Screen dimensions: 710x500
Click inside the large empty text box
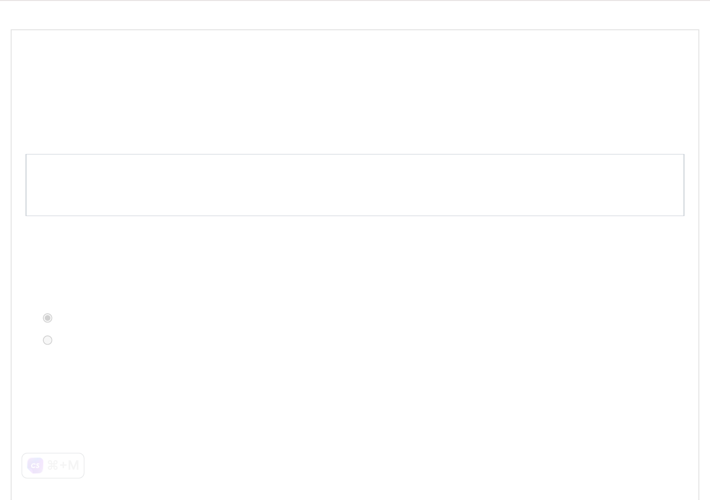pyautogui.click(x=355, y=185)
